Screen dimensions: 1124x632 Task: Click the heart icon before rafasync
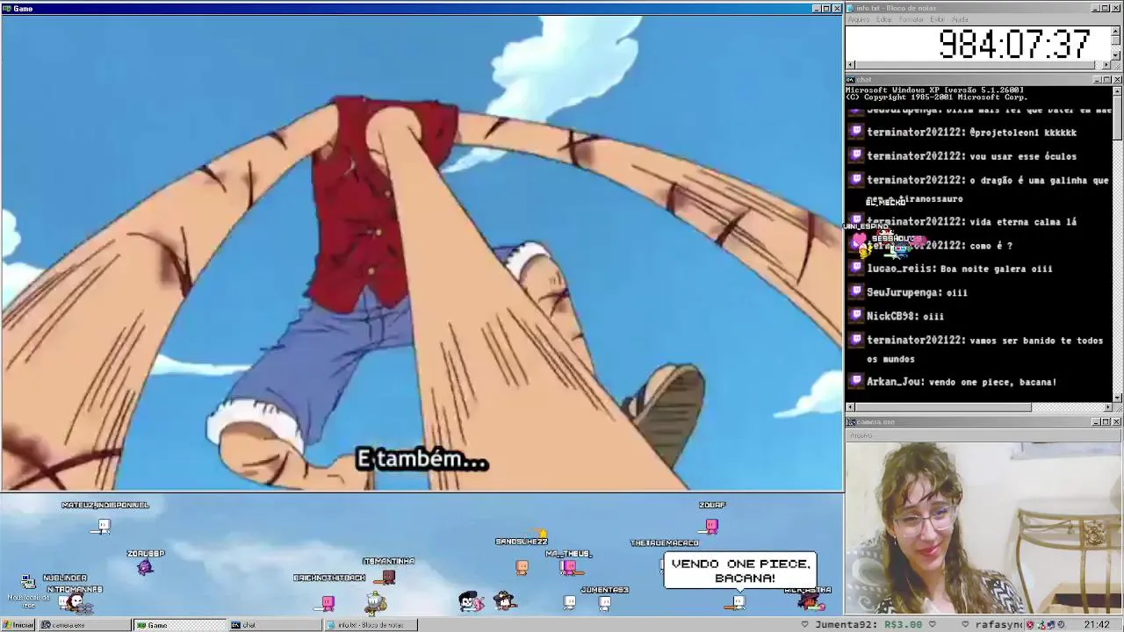click(x=964, y=625)
